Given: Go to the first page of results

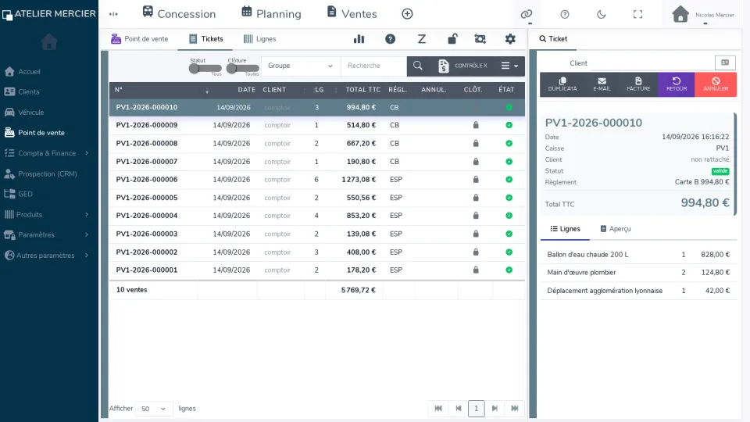Looking at the screenshot, I should click(x=438, y=409).
